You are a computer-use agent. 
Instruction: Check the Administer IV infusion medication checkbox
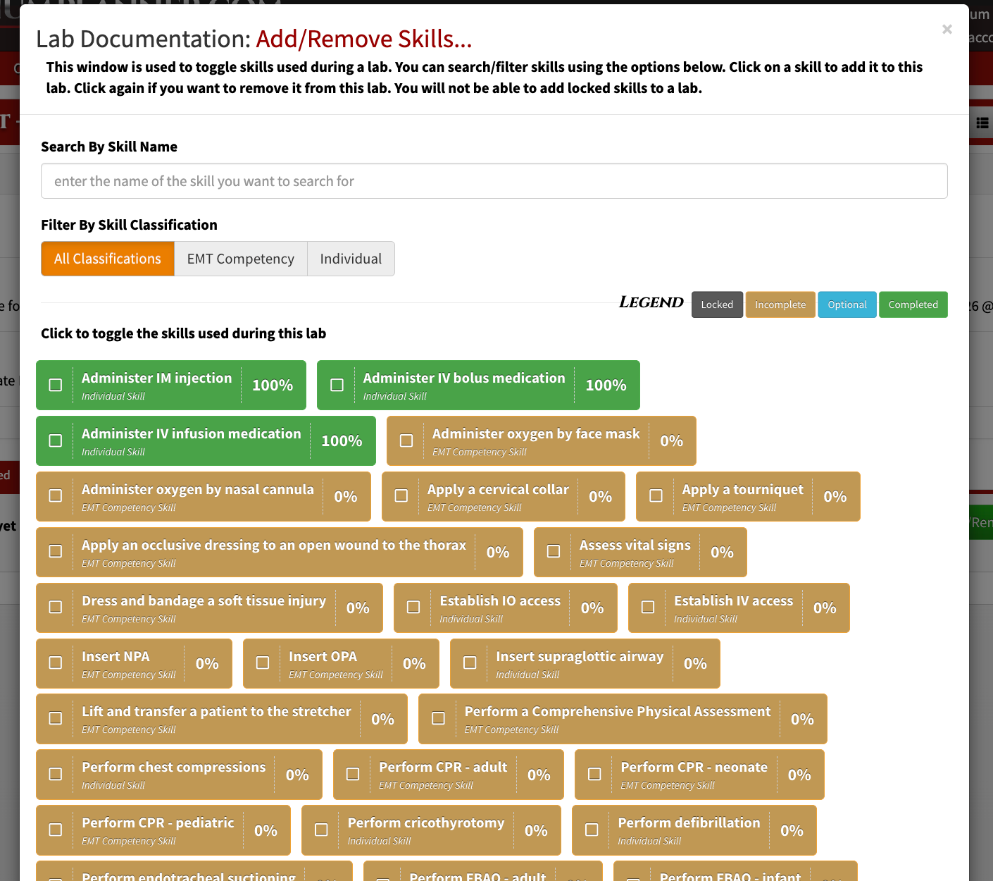(x=56, y=440)
